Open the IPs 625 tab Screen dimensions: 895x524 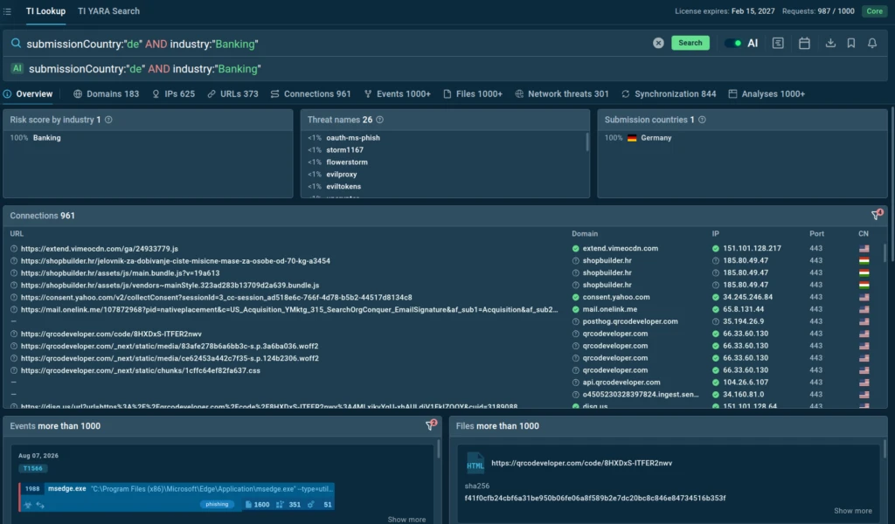[174, 94]
